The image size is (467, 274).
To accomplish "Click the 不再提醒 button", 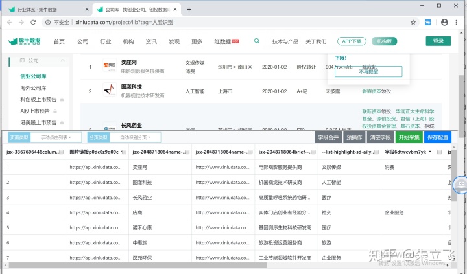I will tap(368, 71).
